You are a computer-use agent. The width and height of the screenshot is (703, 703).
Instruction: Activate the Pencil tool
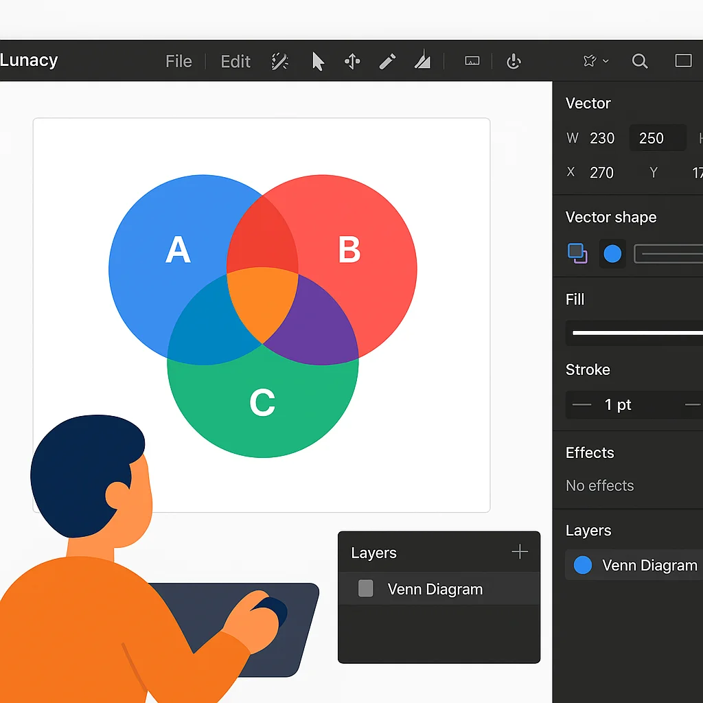387,61
